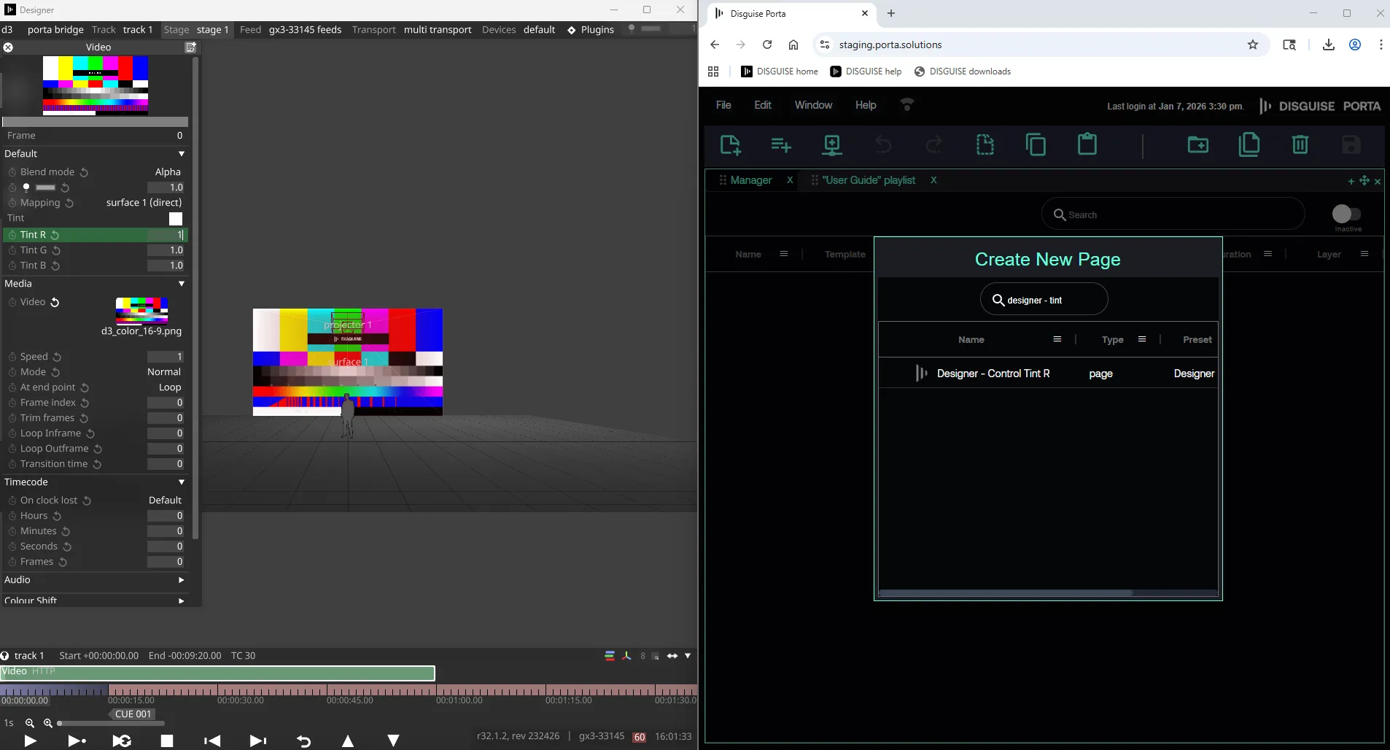This screenshot has height=750, width=1390.
Task: Open the DISGUISE help bookmark
Action: pos(866,71)
